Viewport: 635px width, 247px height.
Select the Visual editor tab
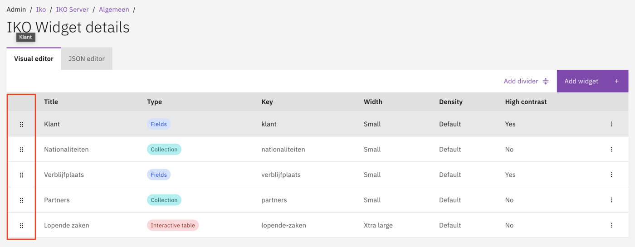point(34,59)
